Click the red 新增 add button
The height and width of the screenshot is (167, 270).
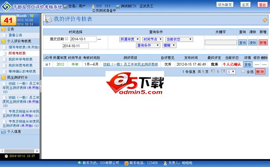tap(263, 42)
